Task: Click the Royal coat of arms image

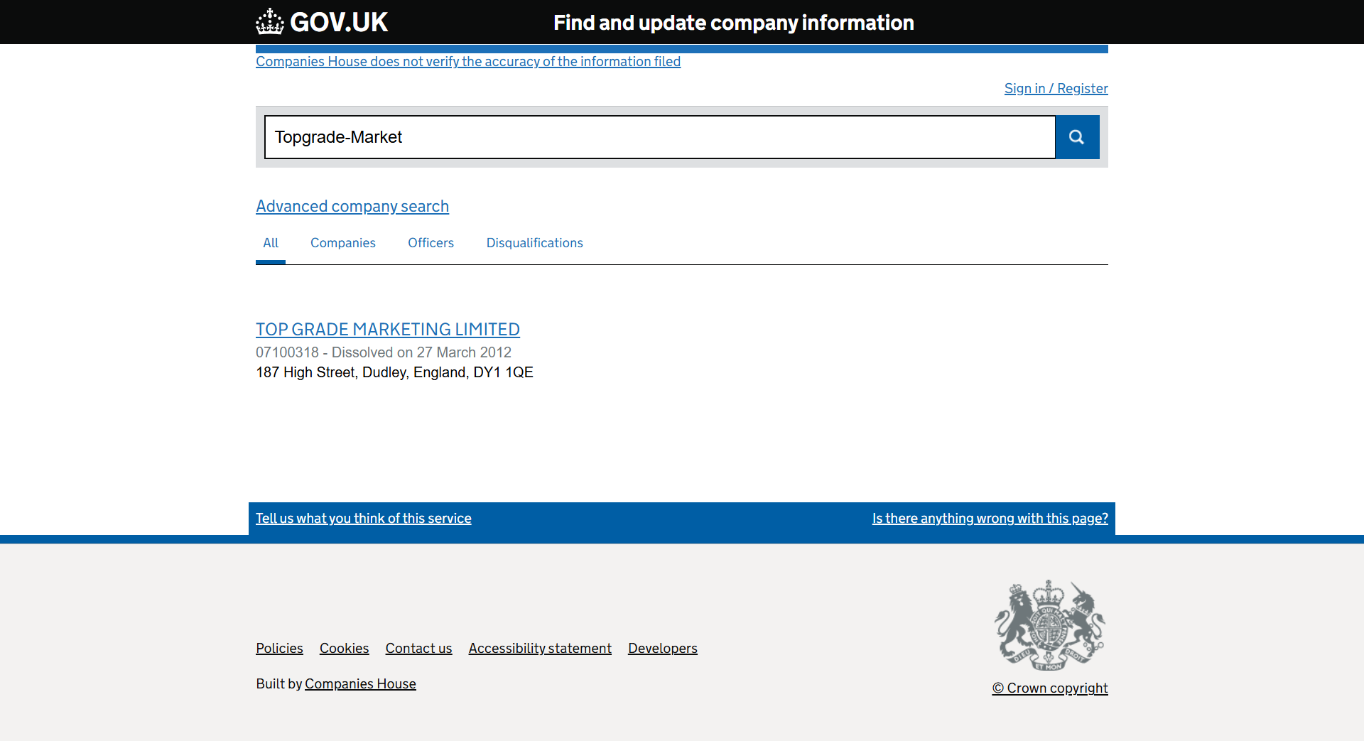Action: point(1050,625)
